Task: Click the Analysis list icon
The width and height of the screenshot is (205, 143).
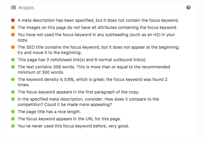Action: (13, 7)
